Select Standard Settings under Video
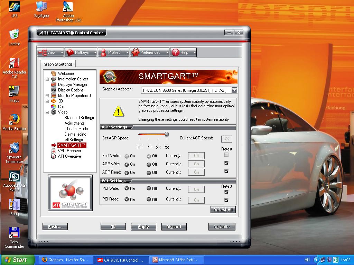 [79, 118]
